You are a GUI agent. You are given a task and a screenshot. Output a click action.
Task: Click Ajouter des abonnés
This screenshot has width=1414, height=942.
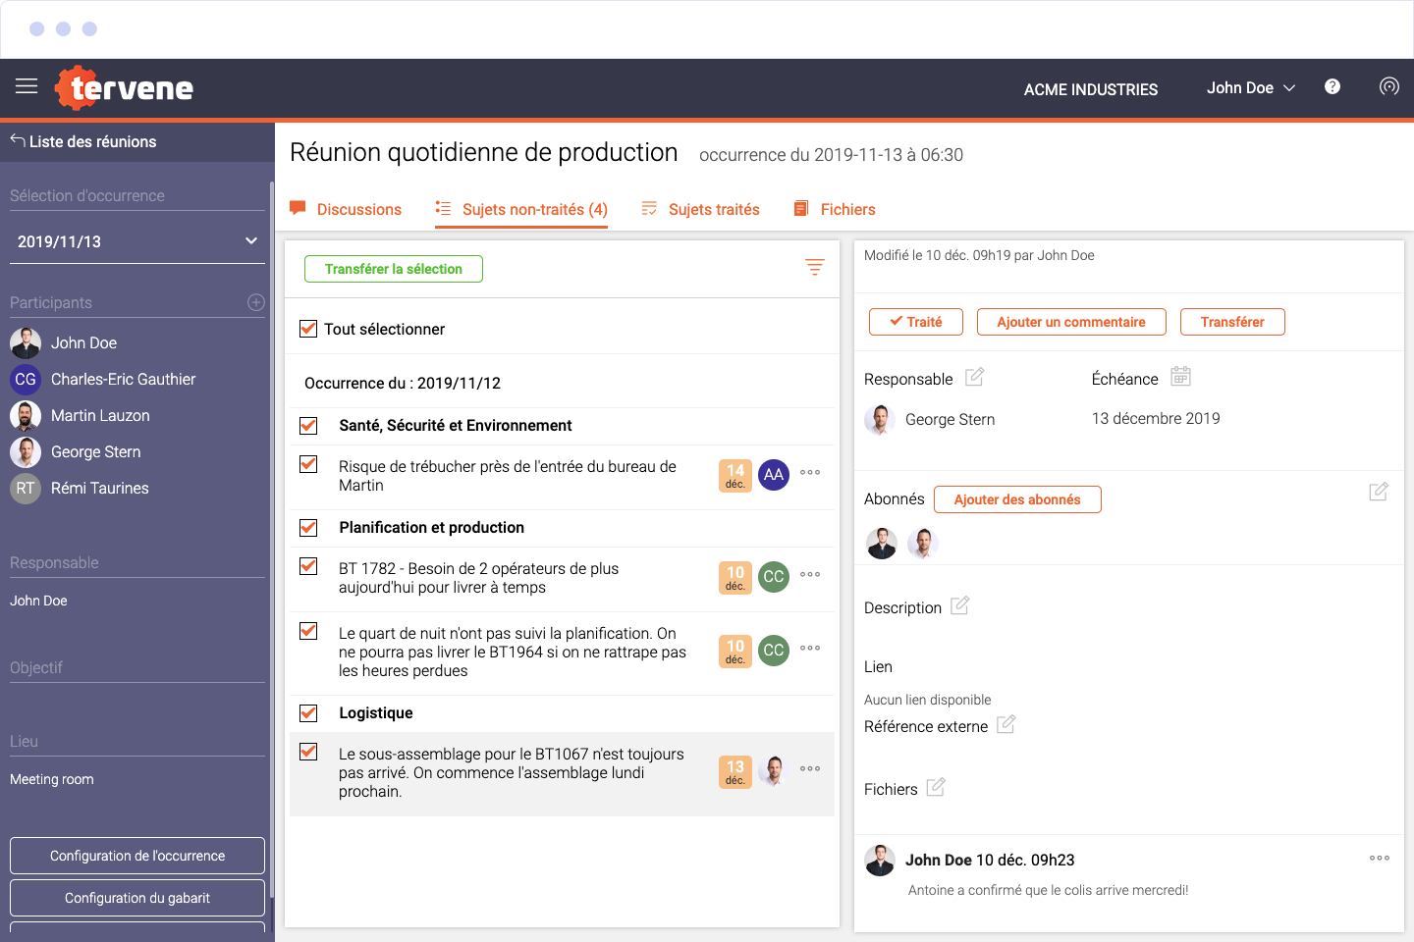[x=1017, y=499]
